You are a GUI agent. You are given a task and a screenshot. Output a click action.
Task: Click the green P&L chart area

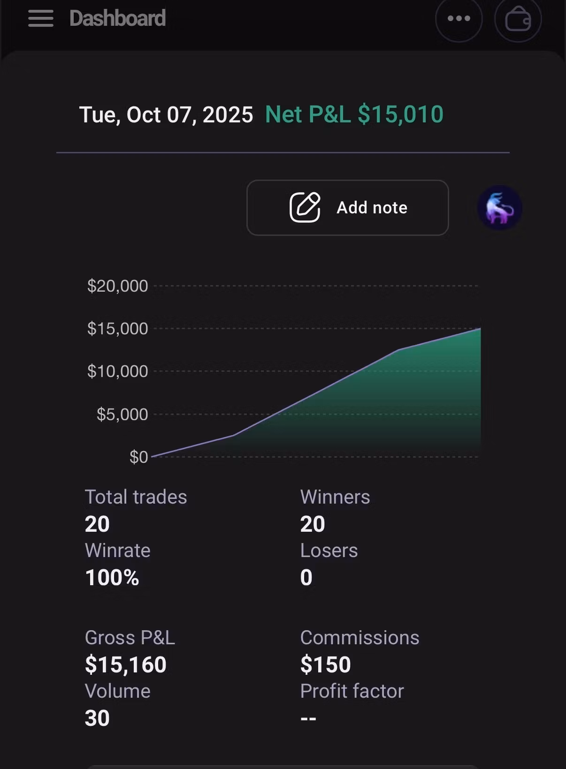click(399, 403)
